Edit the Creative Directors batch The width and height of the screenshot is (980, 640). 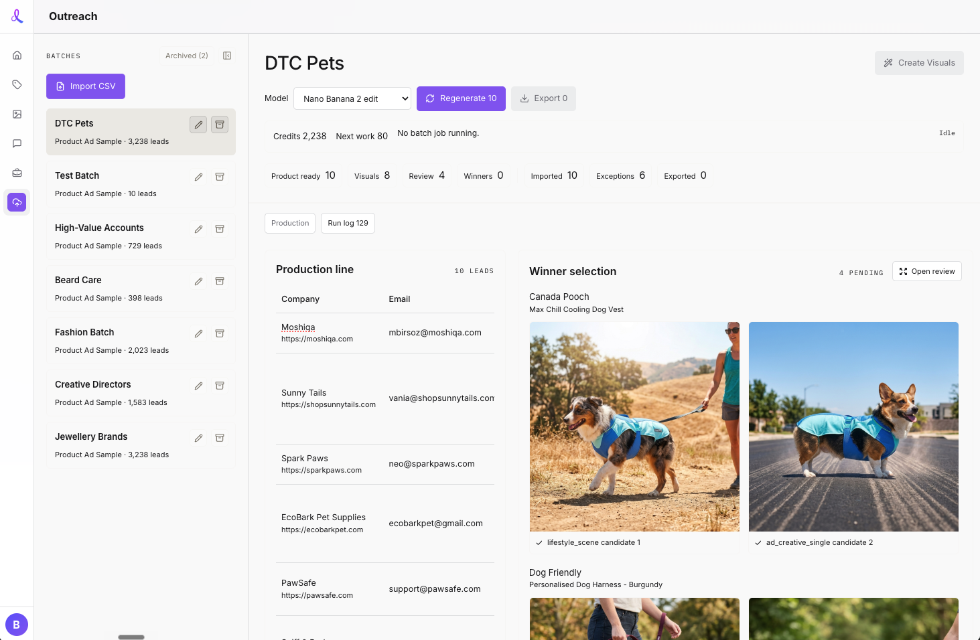pos(198,386)
